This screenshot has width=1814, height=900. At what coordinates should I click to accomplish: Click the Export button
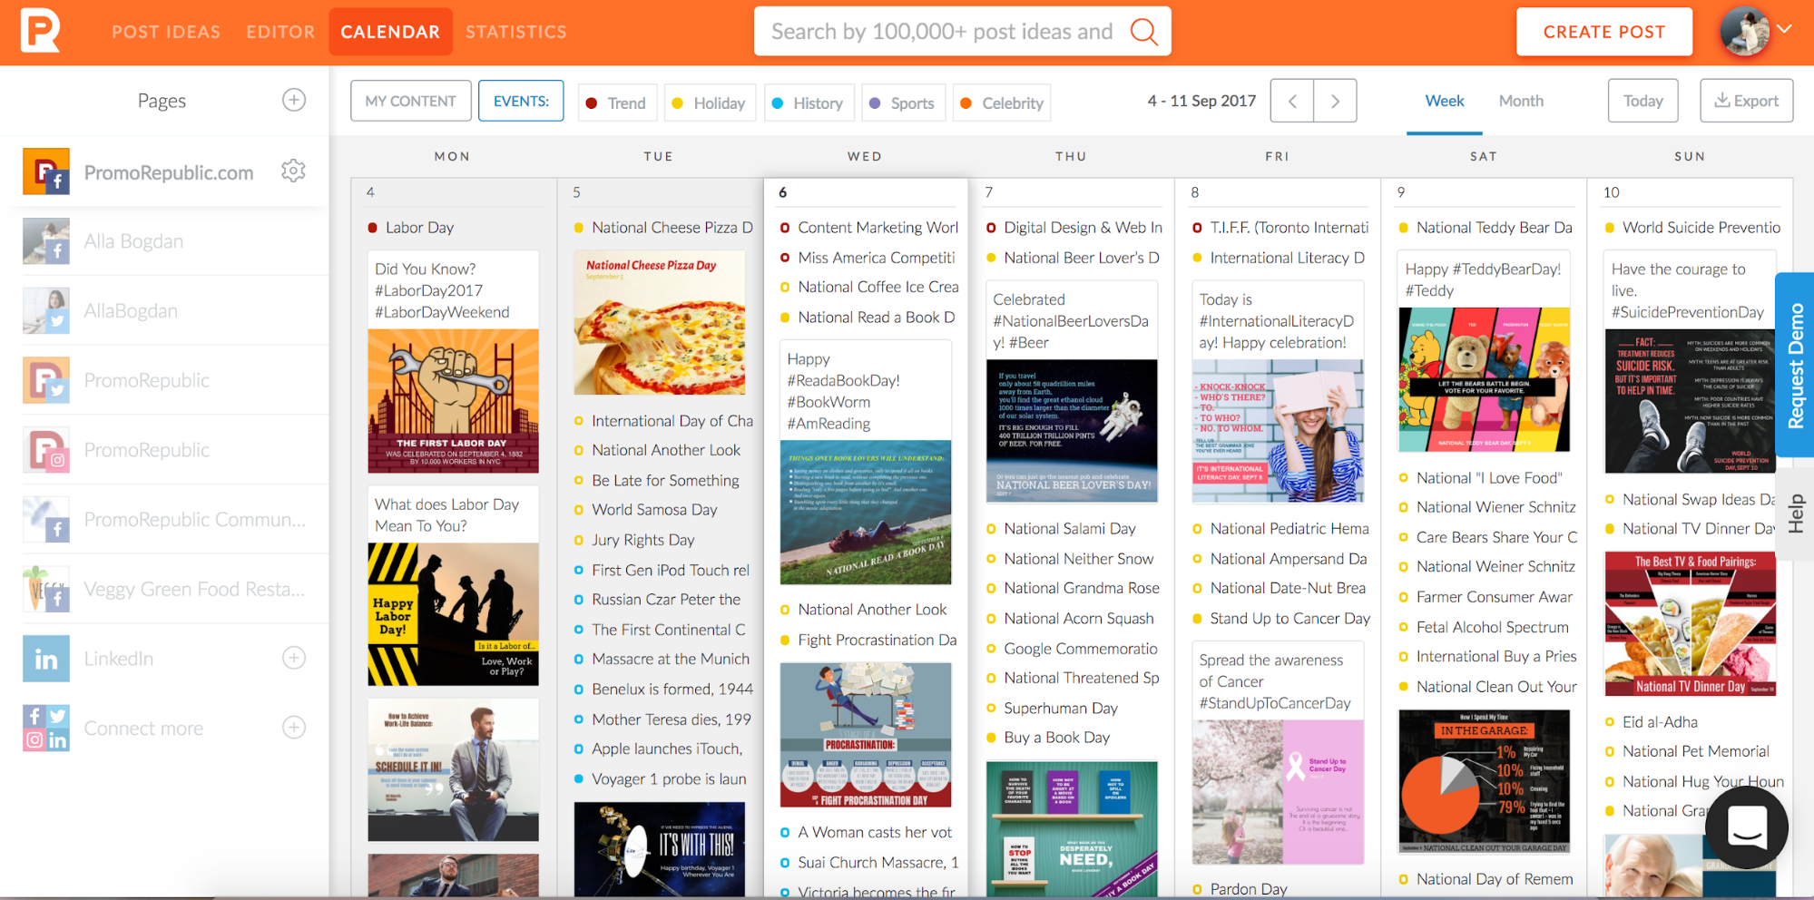click(x=1746, y=101)
